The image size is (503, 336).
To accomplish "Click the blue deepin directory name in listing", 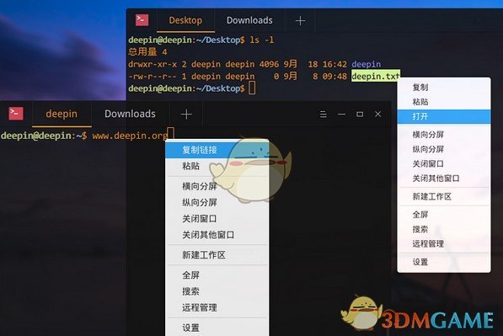I will 366,64.
